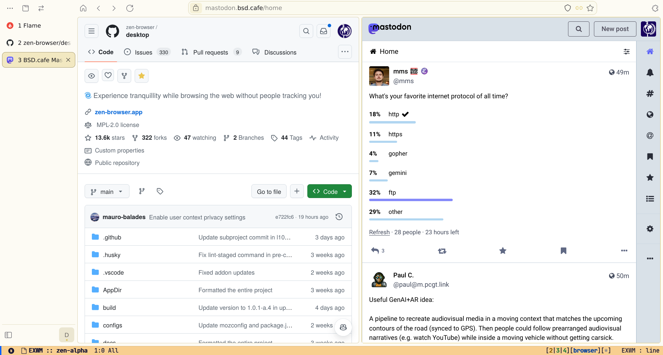Image resolution: width=663 pixels, height=355 pixels.
Task: Open Mastodon search button
Action: 579,29
